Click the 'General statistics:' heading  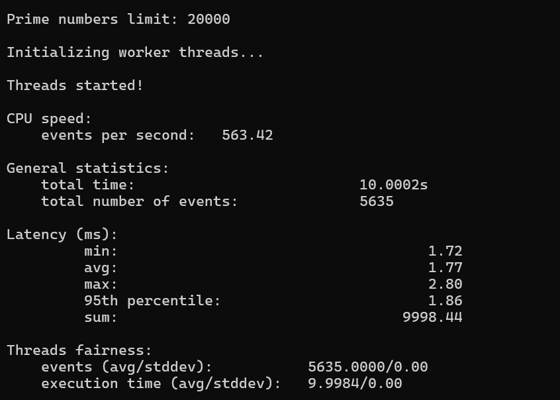click(88, 168)
